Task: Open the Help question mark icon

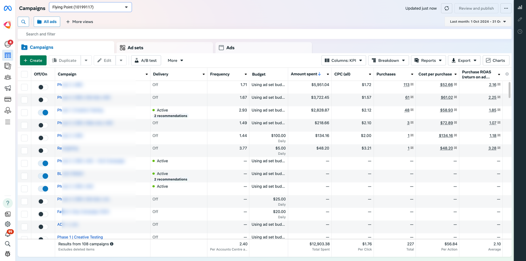Action: click(x=8, y=203)
